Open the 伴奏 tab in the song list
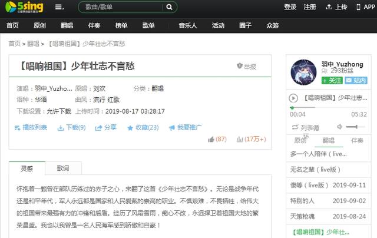 tap(356, 141)
